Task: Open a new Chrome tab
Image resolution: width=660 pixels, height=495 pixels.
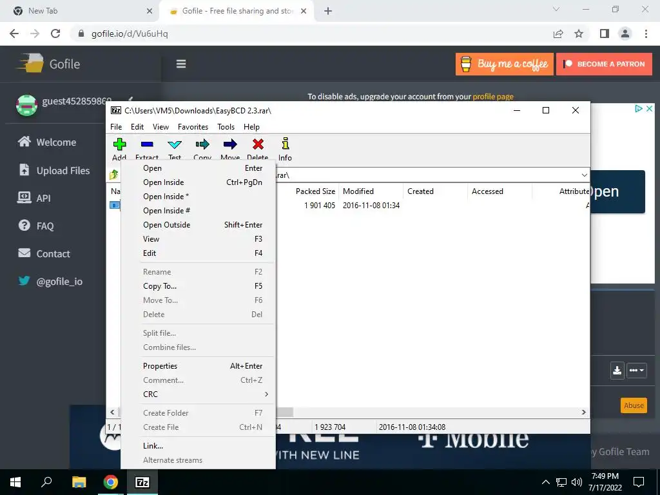Action: [328, 11]
